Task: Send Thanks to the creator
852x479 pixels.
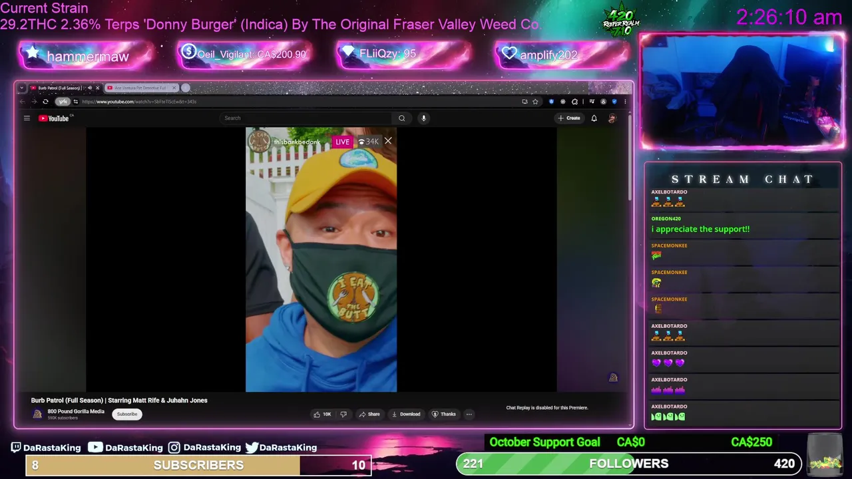Action: [x=444, y=414]
